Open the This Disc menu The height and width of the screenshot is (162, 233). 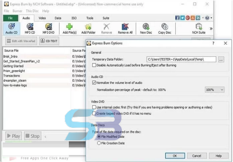pos(32,11)
